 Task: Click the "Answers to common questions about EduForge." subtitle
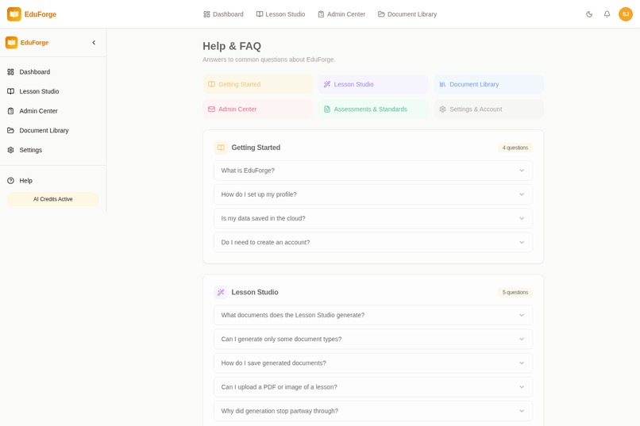[269, 59]
